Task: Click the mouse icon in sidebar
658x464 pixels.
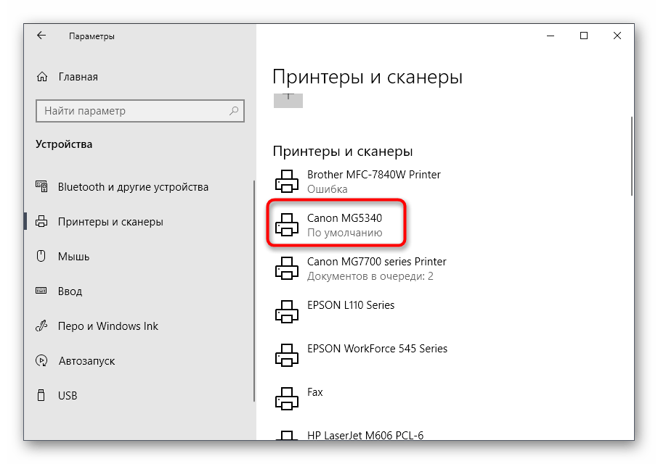Action: point(41,256)
